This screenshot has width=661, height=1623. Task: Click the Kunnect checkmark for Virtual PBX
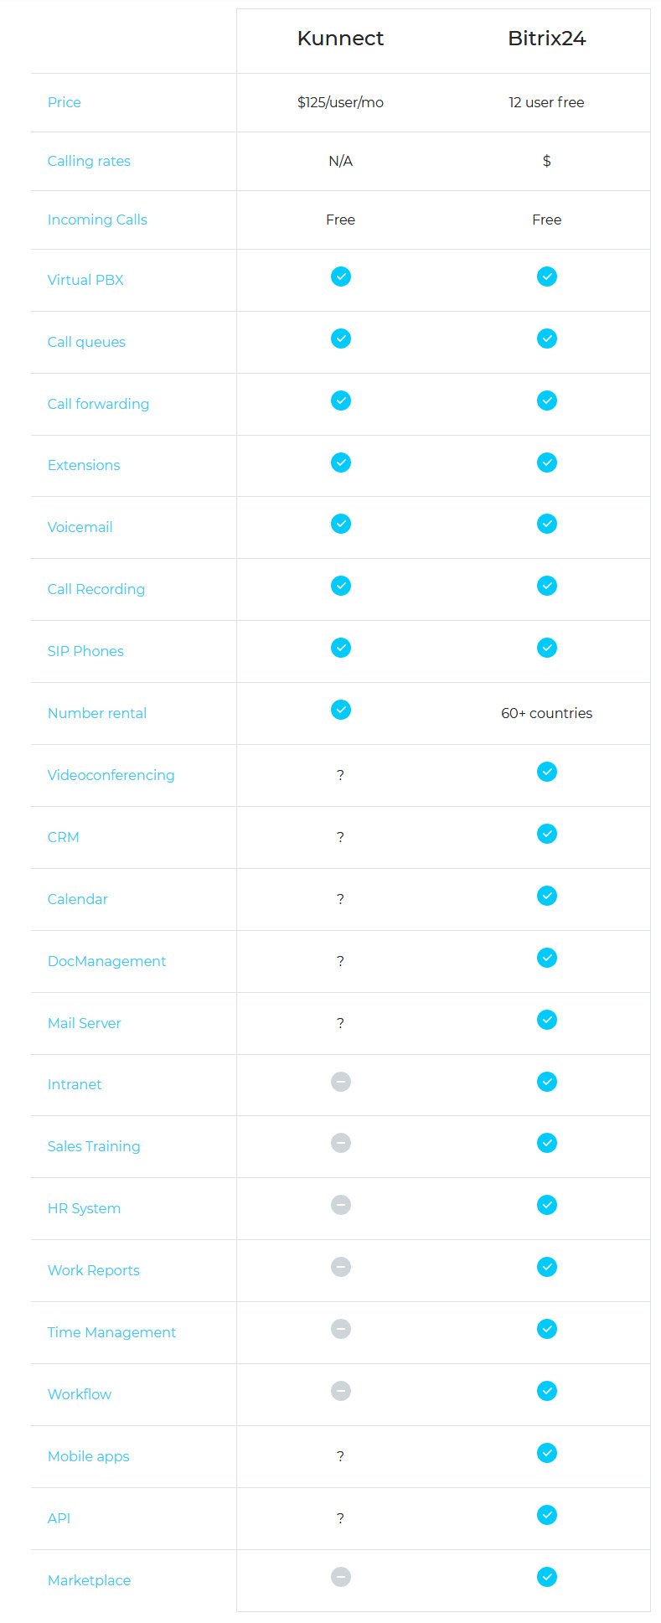[x=340, y=277]
